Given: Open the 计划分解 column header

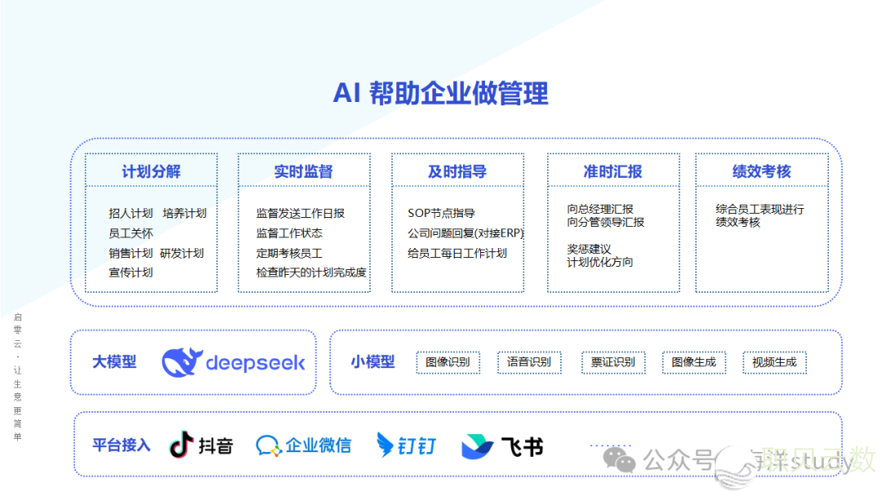Looking at the screenshot, I should [151, 171].
